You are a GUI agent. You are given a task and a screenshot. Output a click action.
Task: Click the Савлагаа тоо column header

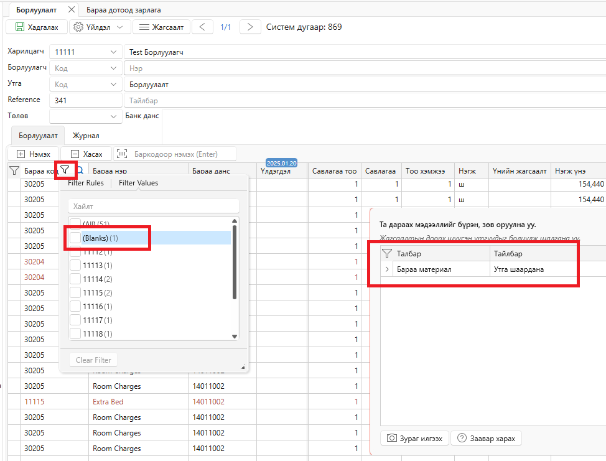tap(334, 171)
